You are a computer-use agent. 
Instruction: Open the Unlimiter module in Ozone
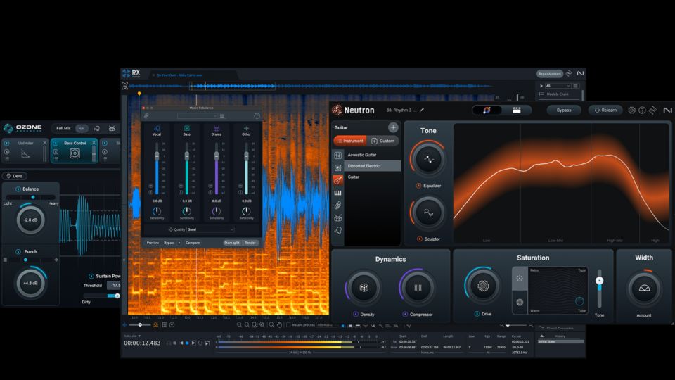pos(25,151)
